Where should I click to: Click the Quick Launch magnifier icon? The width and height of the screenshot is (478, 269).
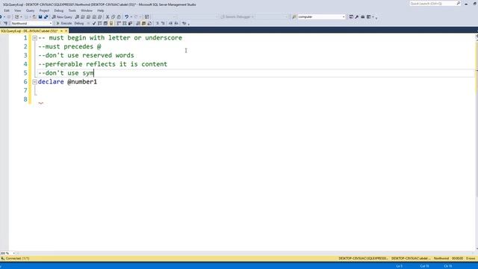(x=458, y=3)
